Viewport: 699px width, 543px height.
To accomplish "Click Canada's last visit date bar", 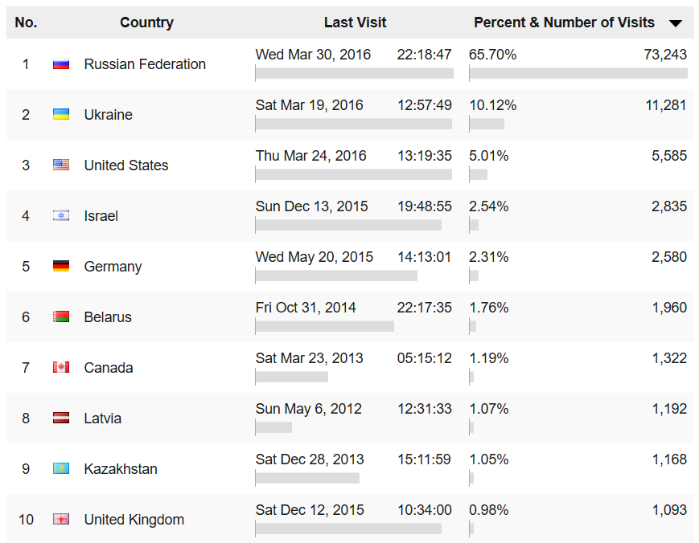I will click(x=292, y=377).
